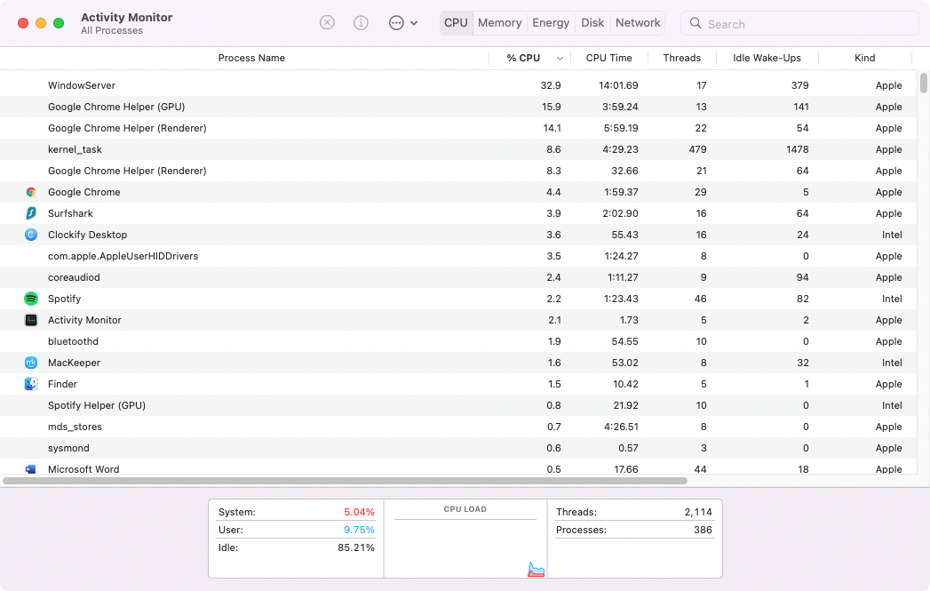Click the Activity Monitor window title
The height and width of the screenshot is (591, 930).
[126, 17]
